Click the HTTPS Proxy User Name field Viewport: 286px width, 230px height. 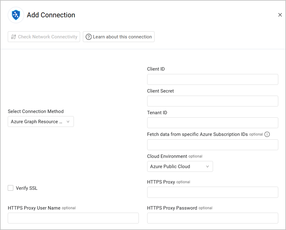point(73,218)
